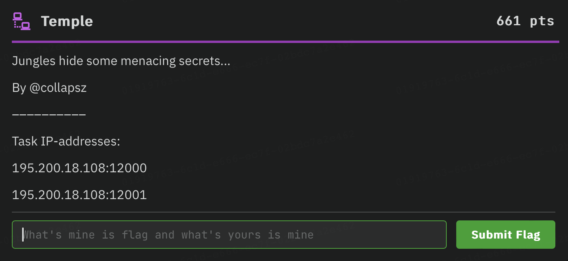Click the thin gray line above the flag field
This screenshot has width=568, height=261.
283,212
